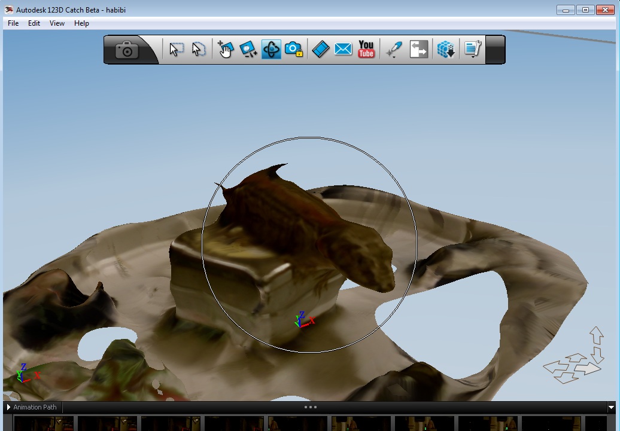Click the Help menu
This screenshot has width=620, height=431.
[x=81, y=23]
